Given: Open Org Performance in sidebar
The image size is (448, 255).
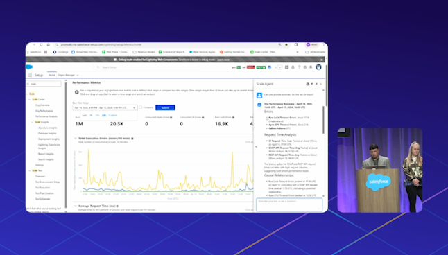Looking at the screenshot, I should (x=44, y=111).
